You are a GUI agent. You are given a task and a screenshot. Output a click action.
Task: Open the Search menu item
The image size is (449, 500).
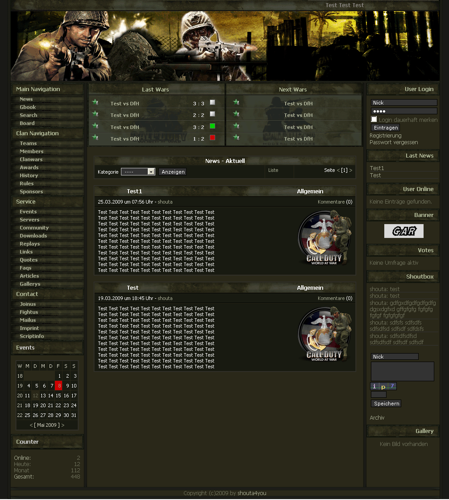pyautogui.click(x=29, y=115)
